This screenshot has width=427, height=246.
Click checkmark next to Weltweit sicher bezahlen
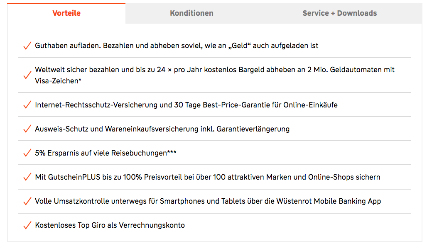pyautogui.click(x=27, y=75)
